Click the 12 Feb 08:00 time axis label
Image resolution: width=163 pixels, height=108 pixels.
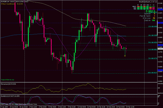(92, 107)
